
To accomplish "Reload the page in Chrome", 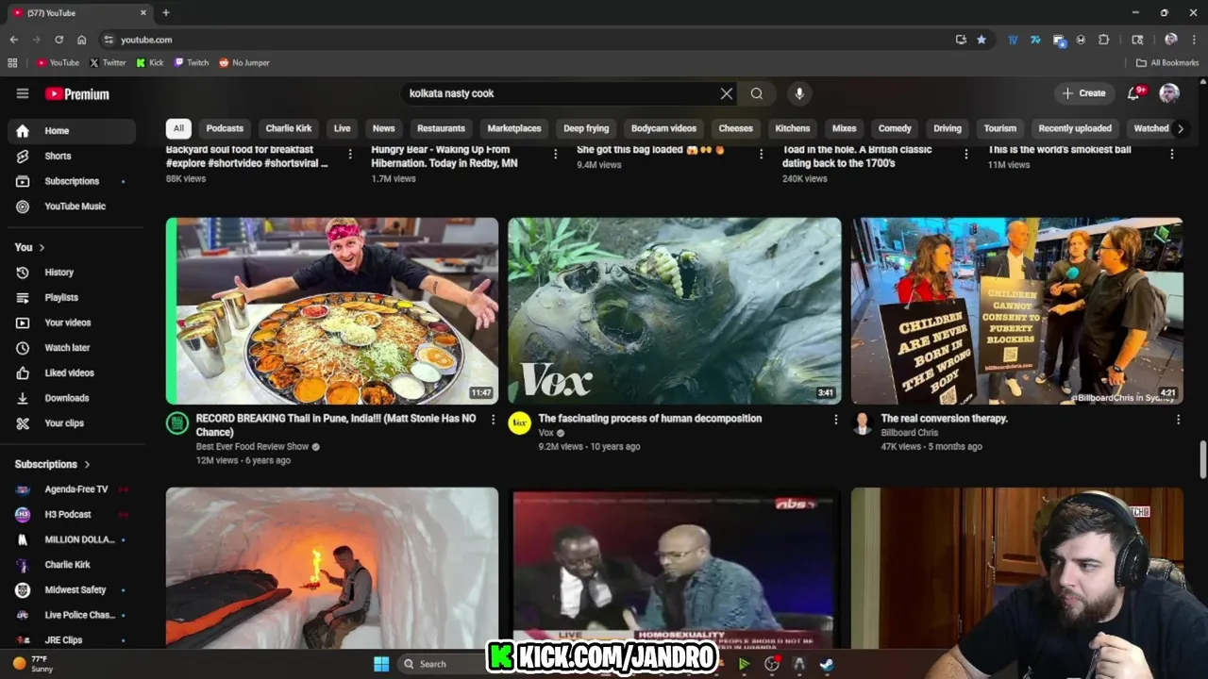I will tap(59, 40).
